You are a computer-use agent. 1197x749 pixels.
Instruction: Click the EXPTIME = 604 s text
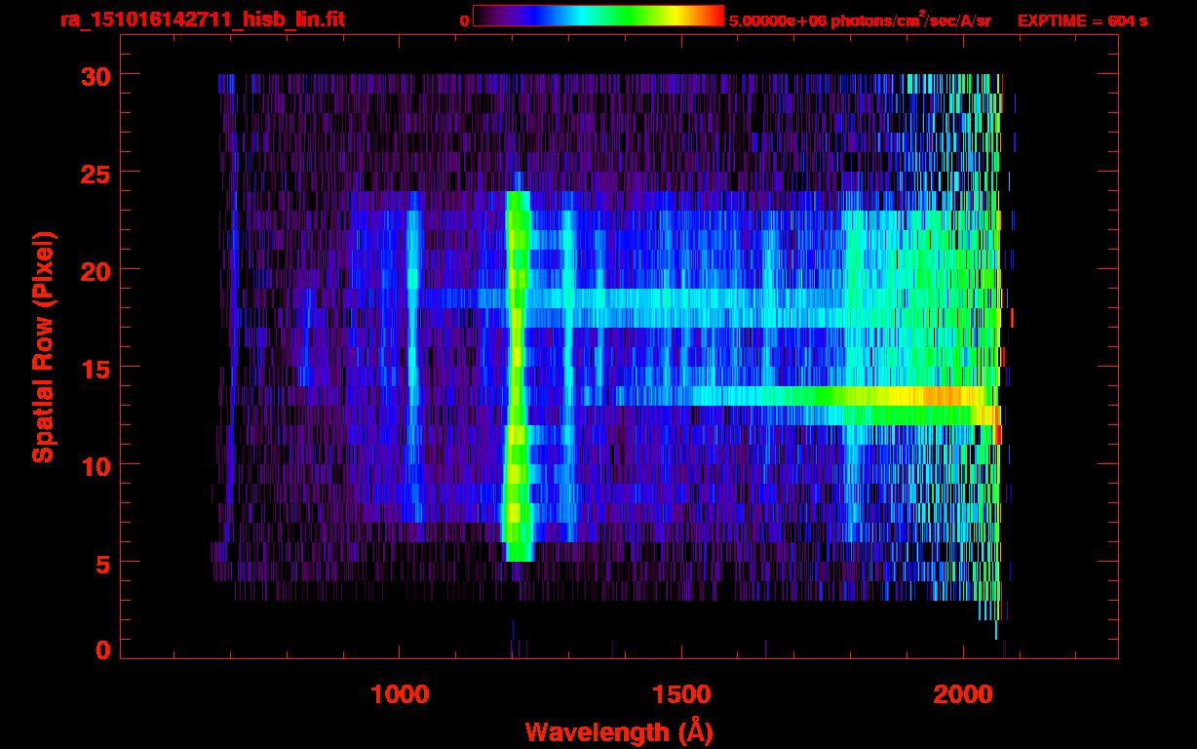coord(1082,20)
